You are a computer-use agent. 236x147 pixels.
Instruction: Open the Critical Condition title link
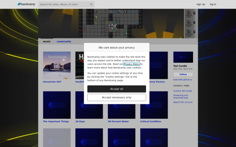[x=151, y=122]
